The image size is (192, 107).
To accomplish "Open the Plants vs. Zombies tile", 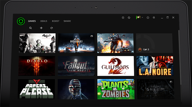I will [116, 89].
